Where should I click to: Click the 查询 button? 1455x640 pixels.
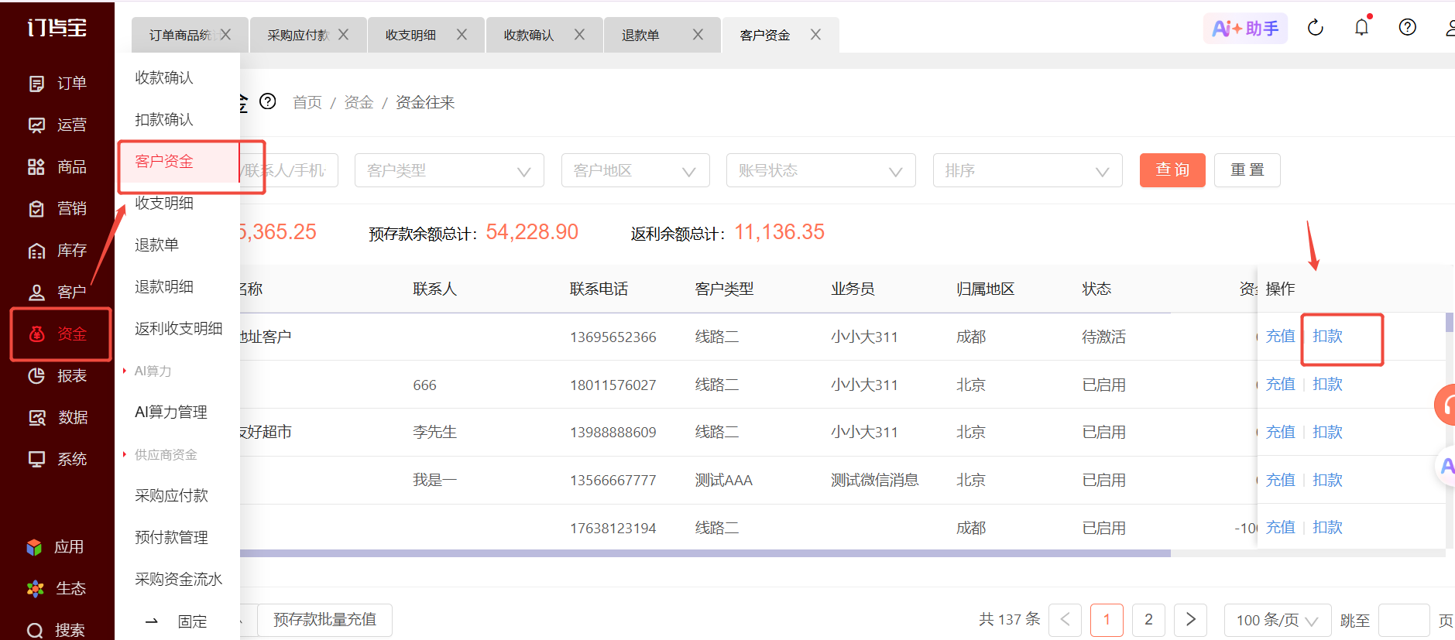pyautogui.click(x=1172, y=170)
